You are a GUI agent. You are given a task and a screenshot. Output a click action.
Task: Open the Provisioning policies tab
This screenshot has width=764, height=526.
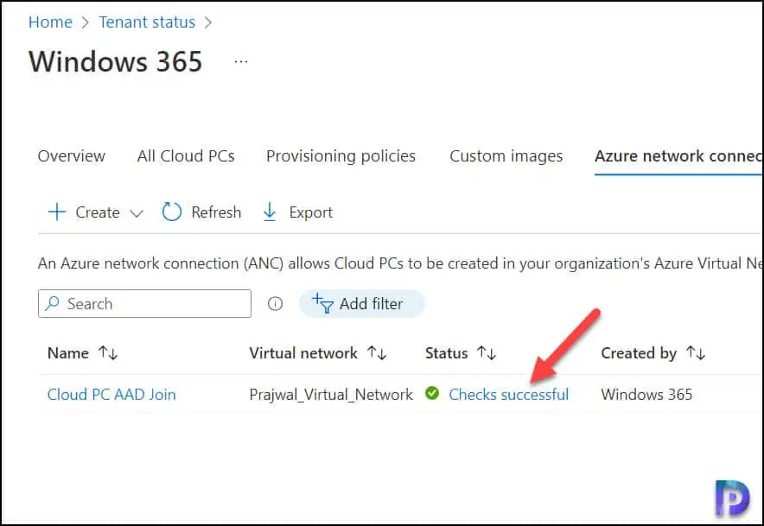pyautogui.click(x=341, y=155)
